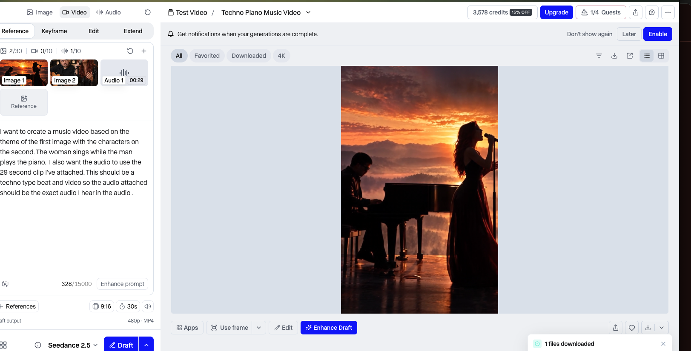
Task: Share the generated video using bottom share icon
Action: click(616, 328)
